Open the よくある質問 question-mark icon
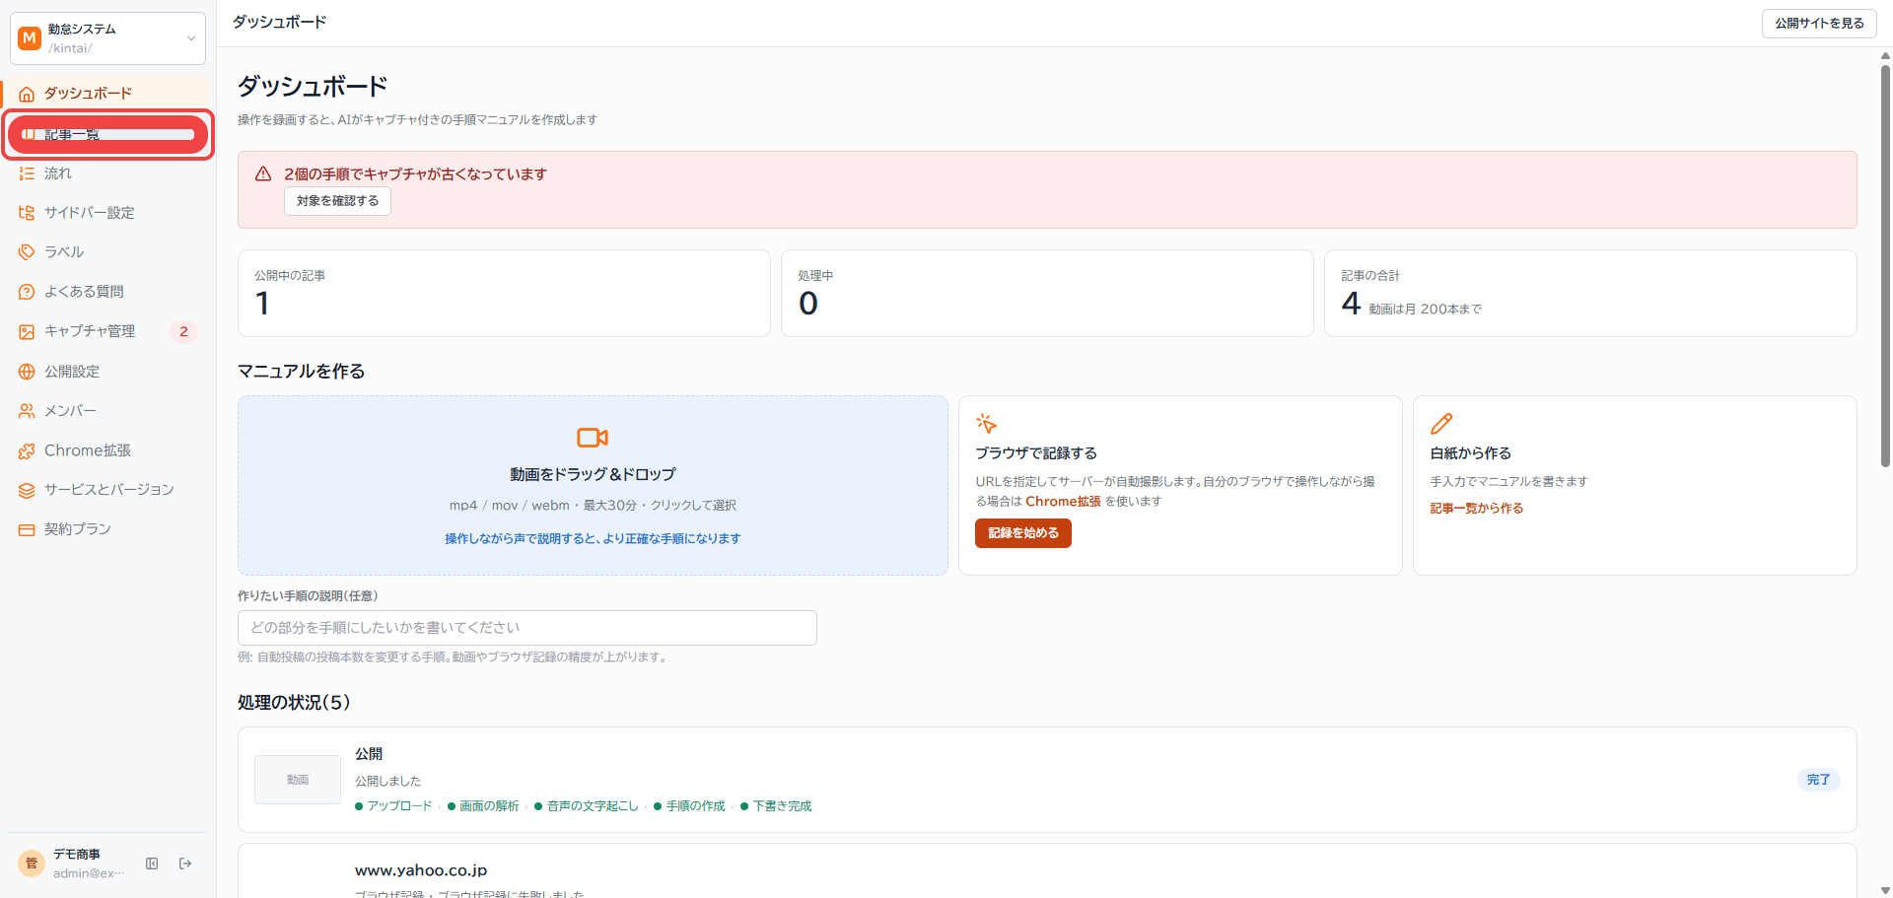The width and height of the screenshot is (1893, 898). coord(27,292)
